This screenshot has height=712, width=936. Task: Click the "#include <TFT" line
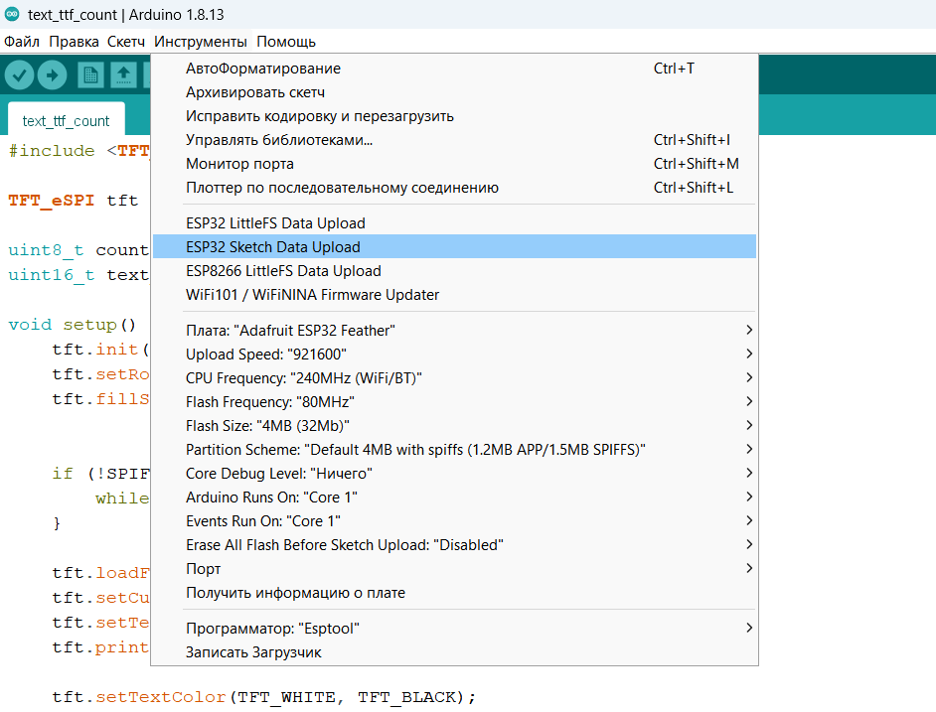pyautogui.click(x=78, y=151)
